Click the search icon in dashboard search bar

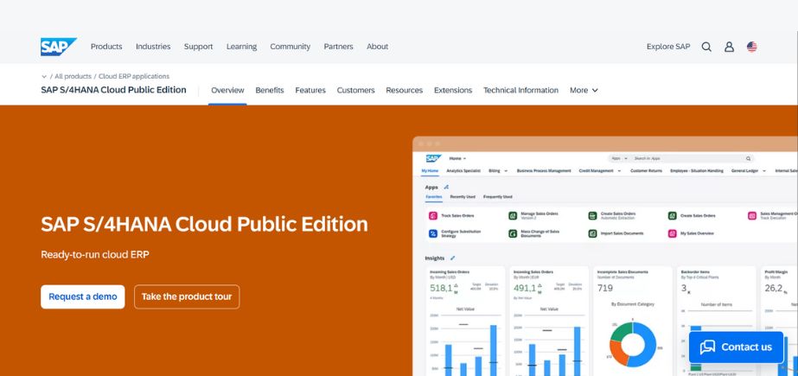coord(748,159)
